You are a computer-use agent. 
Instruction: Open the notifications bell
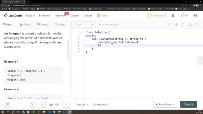pos(173,16)
